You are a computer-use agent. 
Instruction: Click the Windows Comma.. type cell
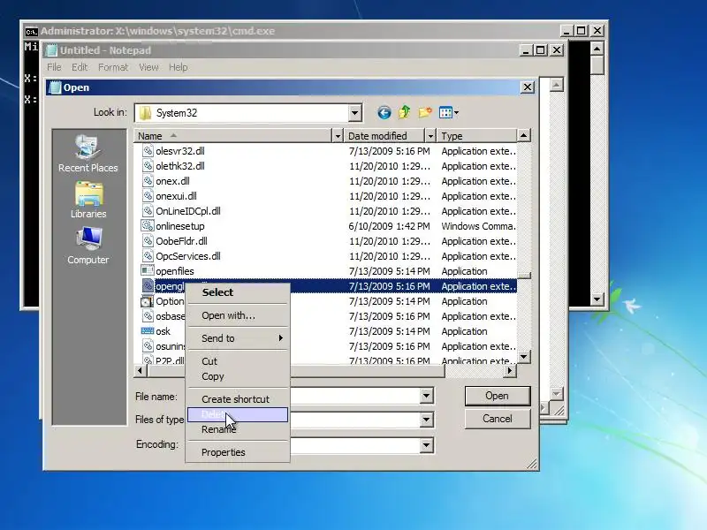(x=478, y=226)
